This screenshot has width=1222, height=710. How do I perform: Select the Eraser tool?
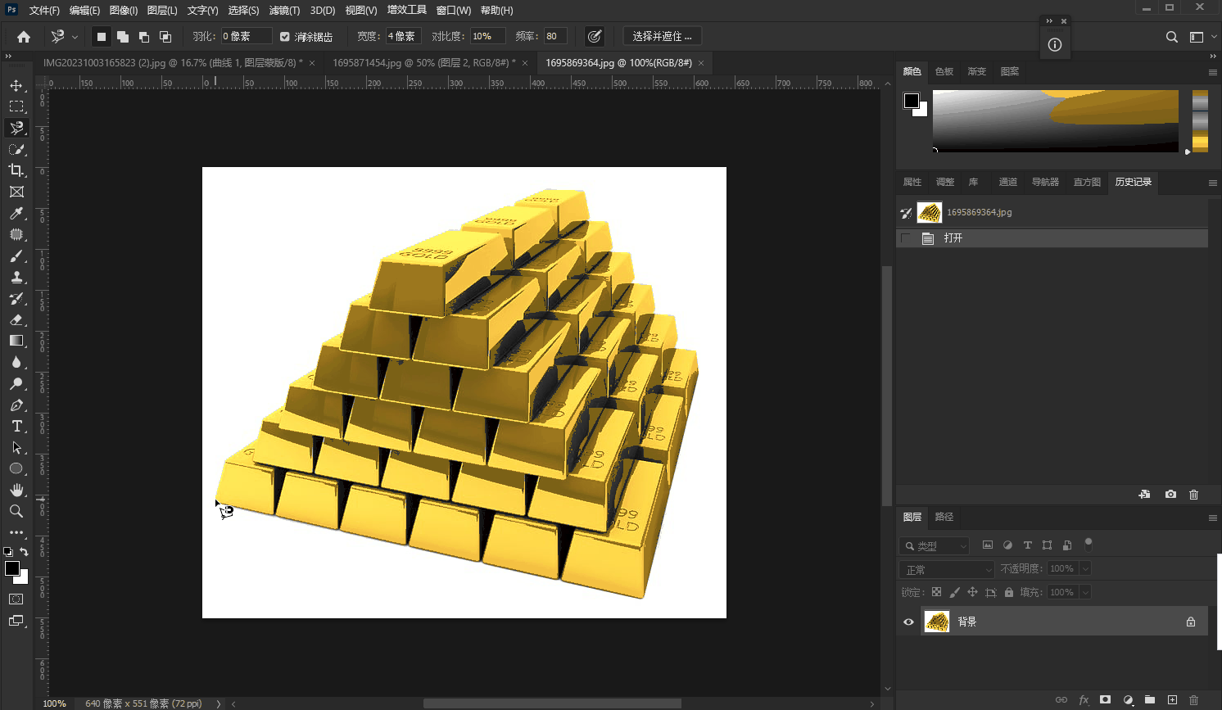coord(16,319)
